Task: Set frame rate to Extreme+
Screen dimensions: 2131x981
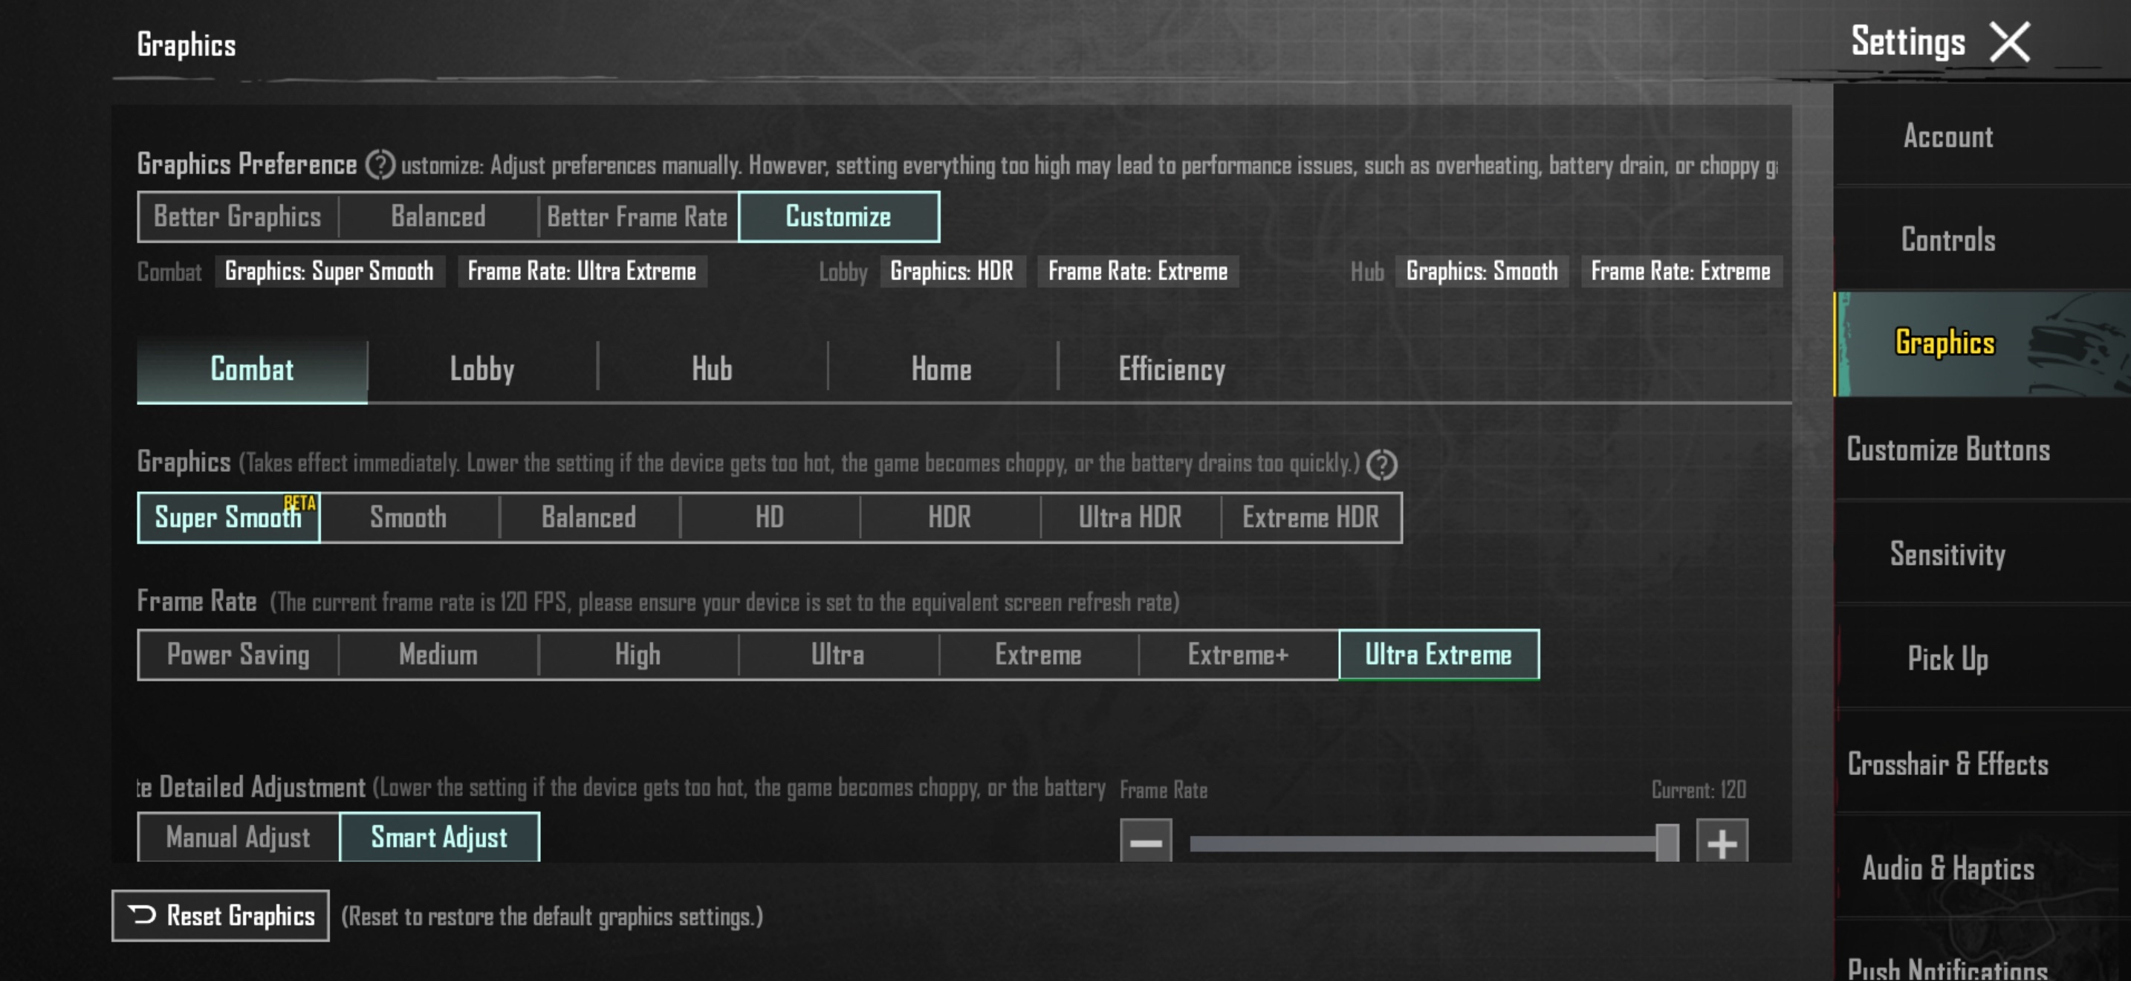Action: pyautogui.click(x=1238, y=654)
